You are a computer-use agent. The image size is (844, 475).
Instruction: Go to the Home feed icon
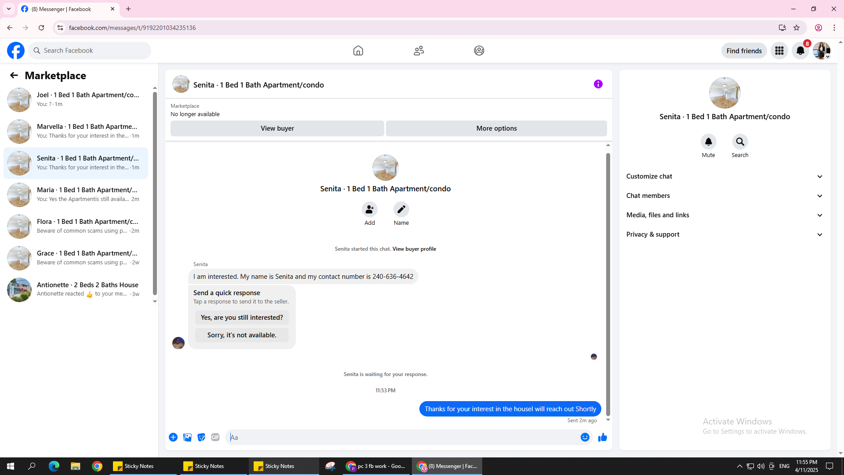pyautogui.click(x=358, y=51)
